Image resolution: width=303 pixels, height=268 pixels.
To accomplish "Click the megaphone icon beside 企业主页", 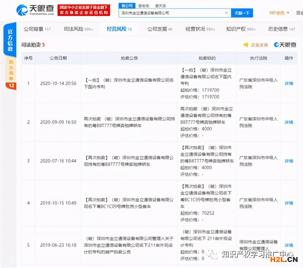I will pos(246,45).
